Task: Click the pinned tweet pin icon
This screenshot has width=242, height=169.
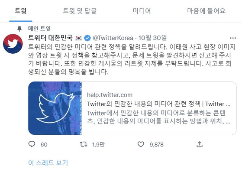Action: coord(19,29)
